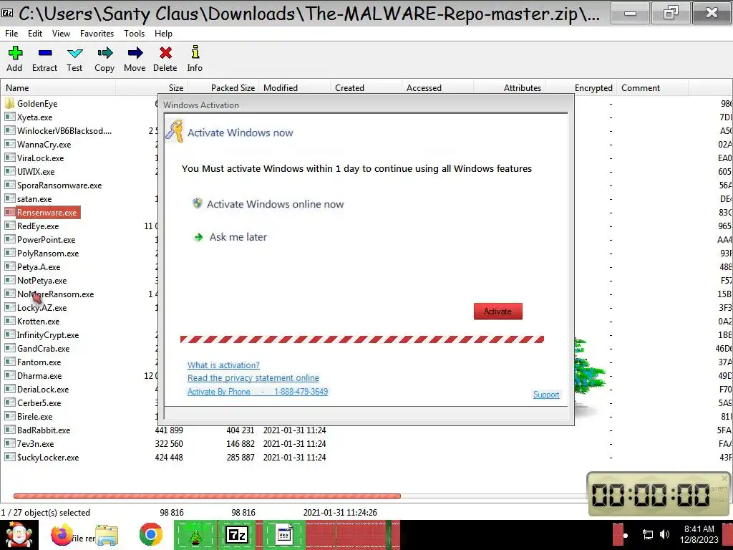733x550 pixels.
Task: Choose Activate Windows online now
Action: click(x=275, y=204)
